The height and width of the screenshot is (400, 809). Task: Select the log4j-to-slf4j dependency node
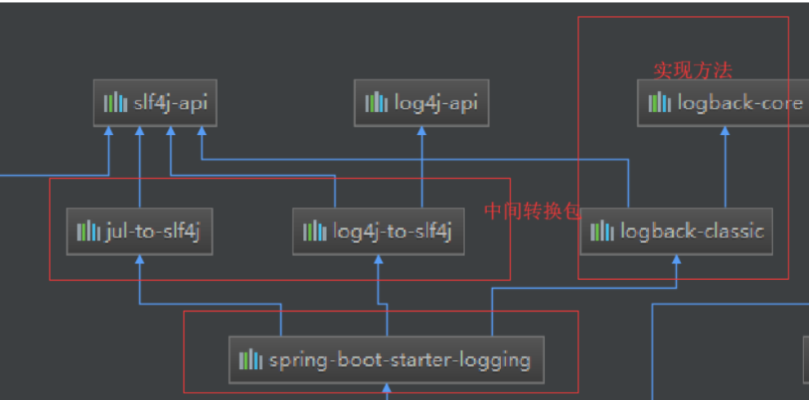tap(378, 231)
